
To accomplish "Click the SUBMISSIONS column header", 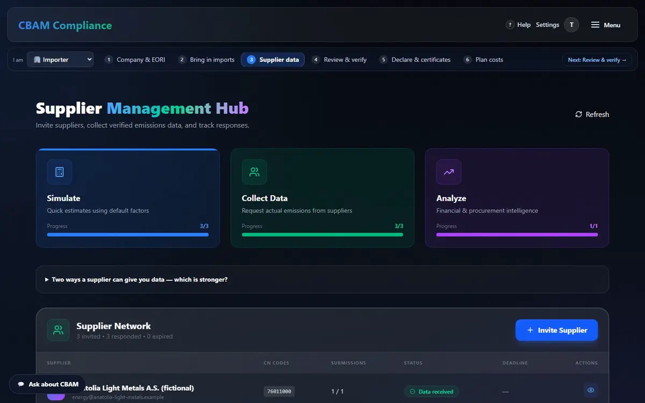I will (348, 363).
